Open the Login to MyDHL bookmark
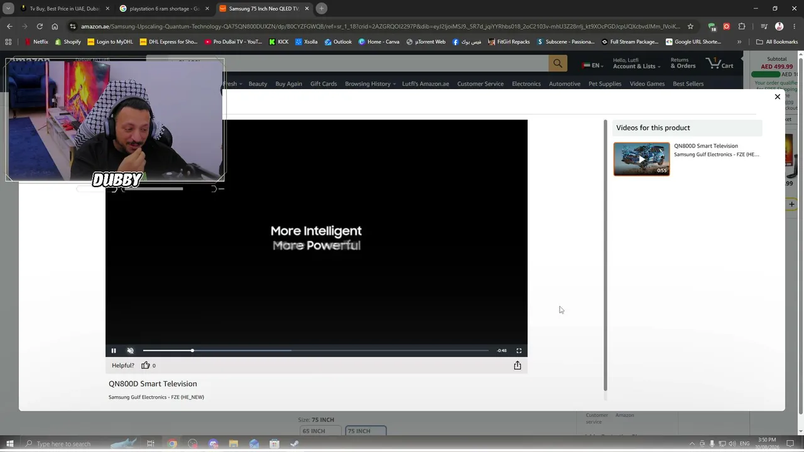This screenshot has width=804, height=452. point(110,42)
